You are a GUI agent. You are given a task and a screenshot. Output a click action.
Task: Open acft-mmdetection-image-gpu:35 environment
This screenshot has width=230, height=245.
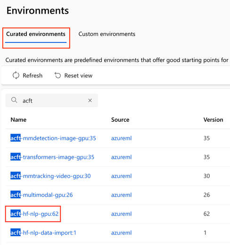53,138
